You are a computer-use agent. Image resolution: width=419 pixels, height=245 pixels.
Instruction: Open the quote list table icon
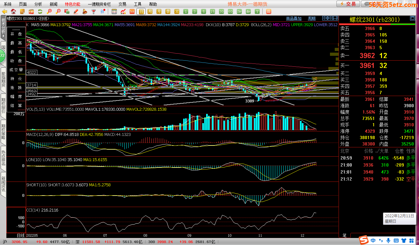coord(114,11)
